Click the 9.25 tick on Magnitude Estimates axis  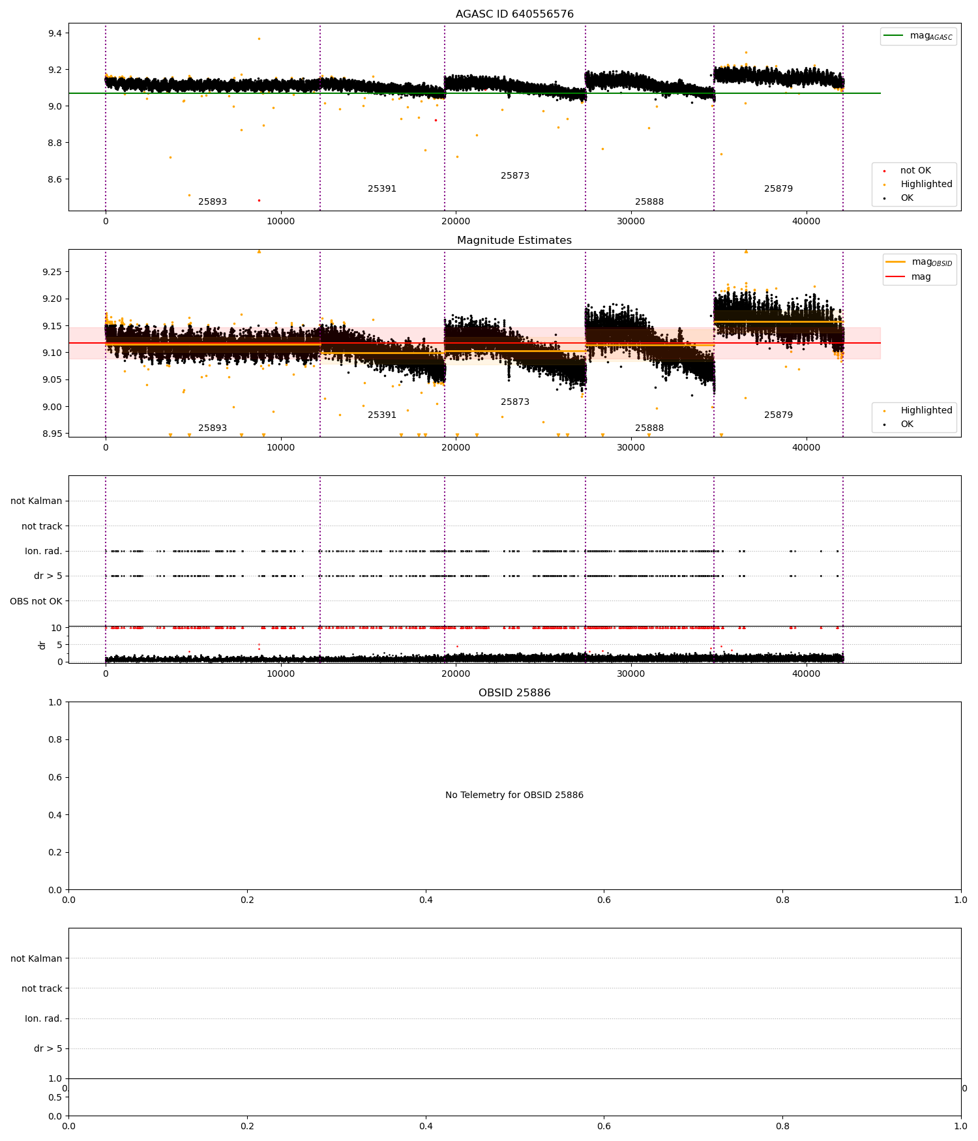(53, 272)
